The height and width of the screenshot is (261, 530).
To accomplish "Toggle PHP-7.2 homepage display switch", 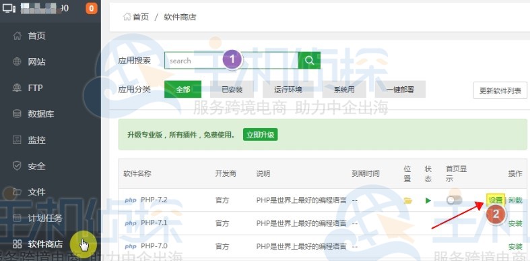I will 454,200.
